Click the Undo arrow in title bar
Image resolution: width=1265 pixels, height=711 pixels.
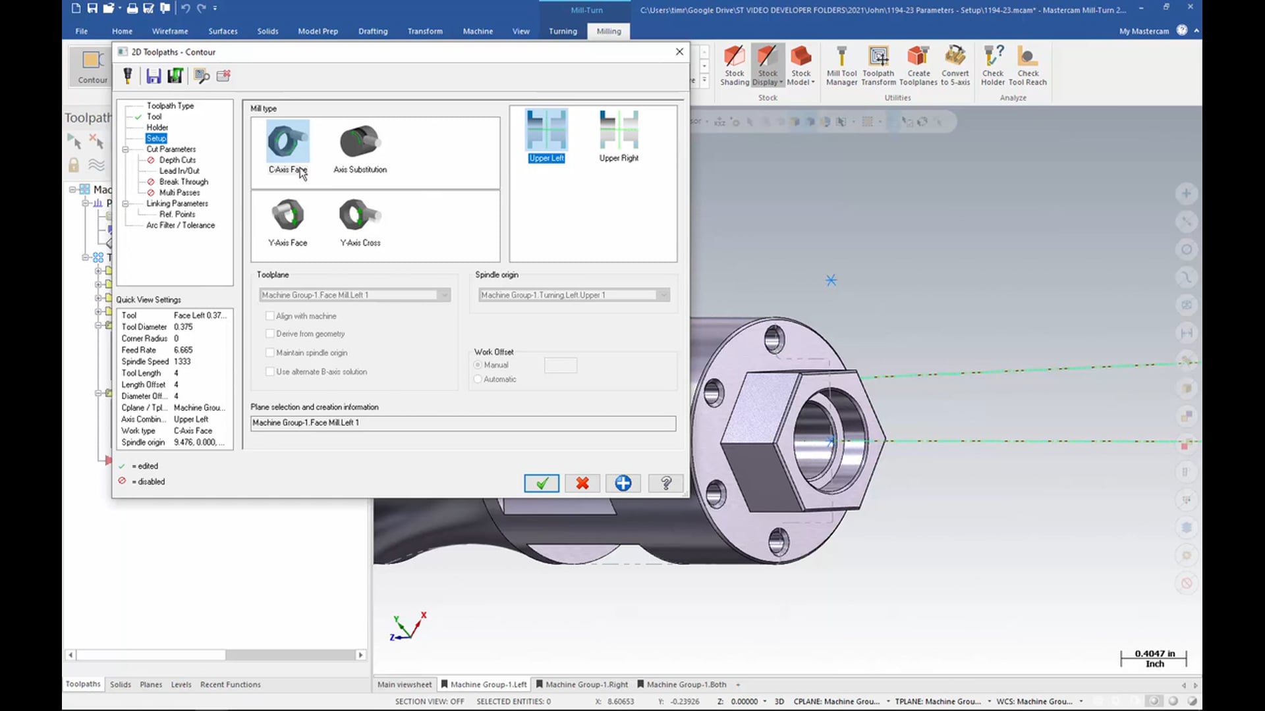point(185,9)
